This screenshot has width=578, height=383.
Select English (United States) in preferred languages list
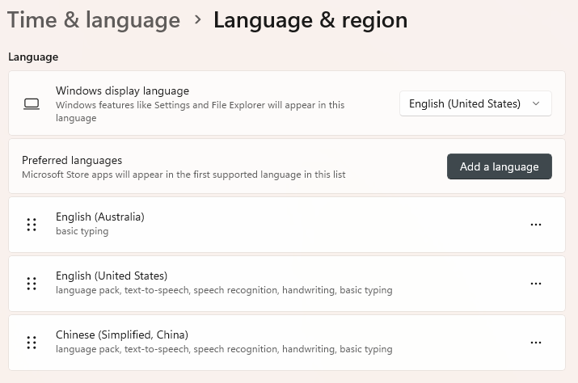coord(112,276)
